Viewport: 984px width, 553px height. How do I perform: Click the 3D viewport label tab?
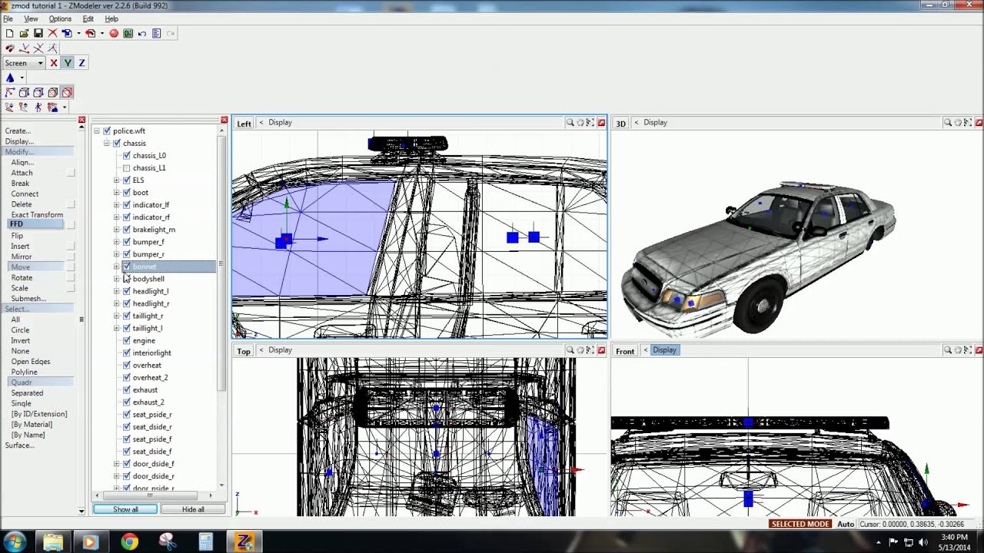click(620, 123)
